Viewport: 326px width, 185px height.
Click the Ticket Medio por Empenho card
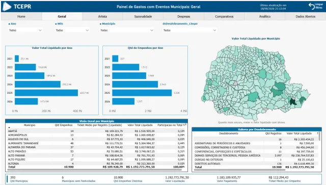click(x=284, y=179)
